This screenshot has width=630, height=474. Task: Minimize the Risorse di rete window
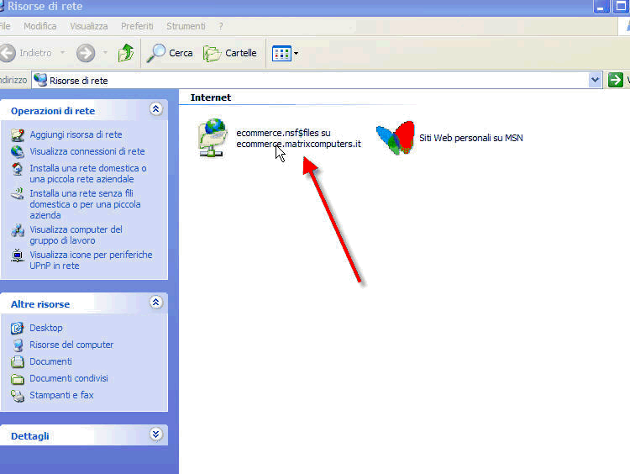(601, 7)
